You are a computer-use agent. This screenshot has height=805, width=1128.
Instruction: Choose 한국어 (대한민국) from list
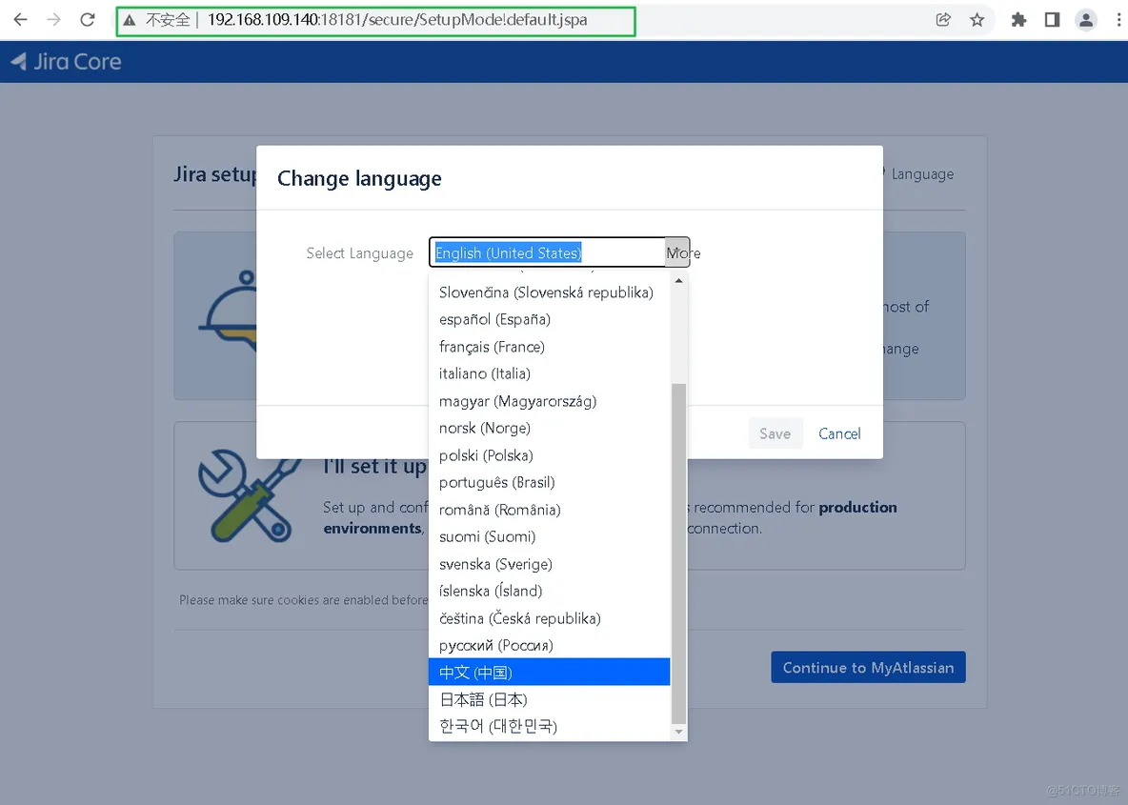[x=549, y=727]
